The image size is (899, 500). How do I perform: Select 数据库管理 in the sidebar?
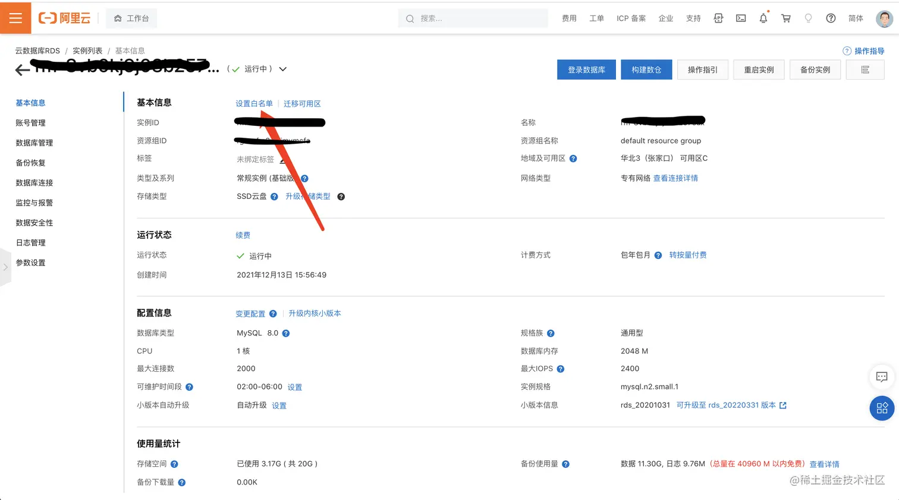pos(34,143)
